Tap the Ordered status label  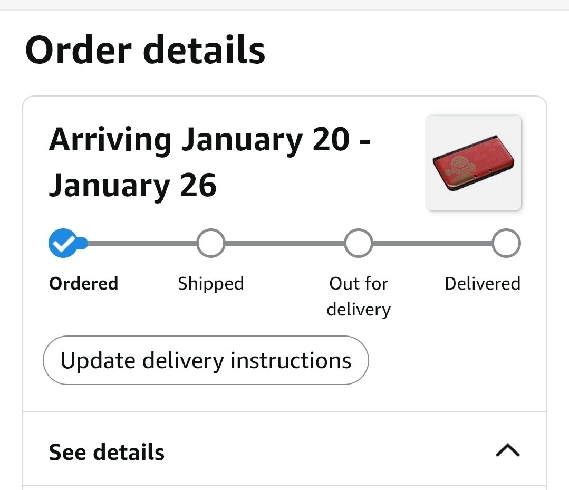point(83,284)
